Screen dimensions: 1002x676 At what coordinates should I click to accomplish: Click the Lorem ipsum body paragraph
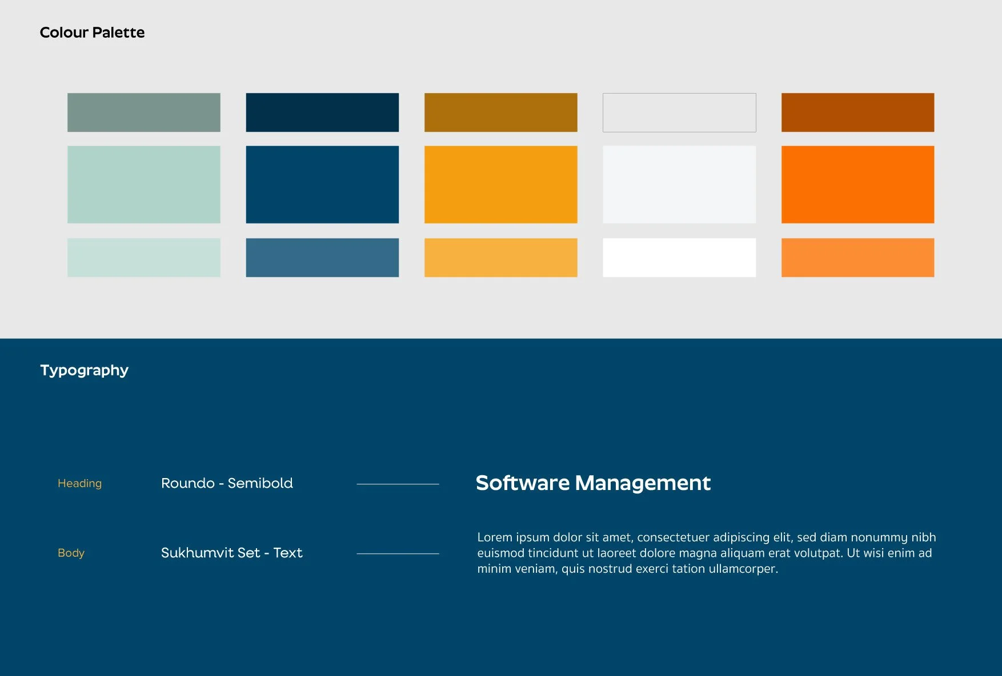pos(707,553)
